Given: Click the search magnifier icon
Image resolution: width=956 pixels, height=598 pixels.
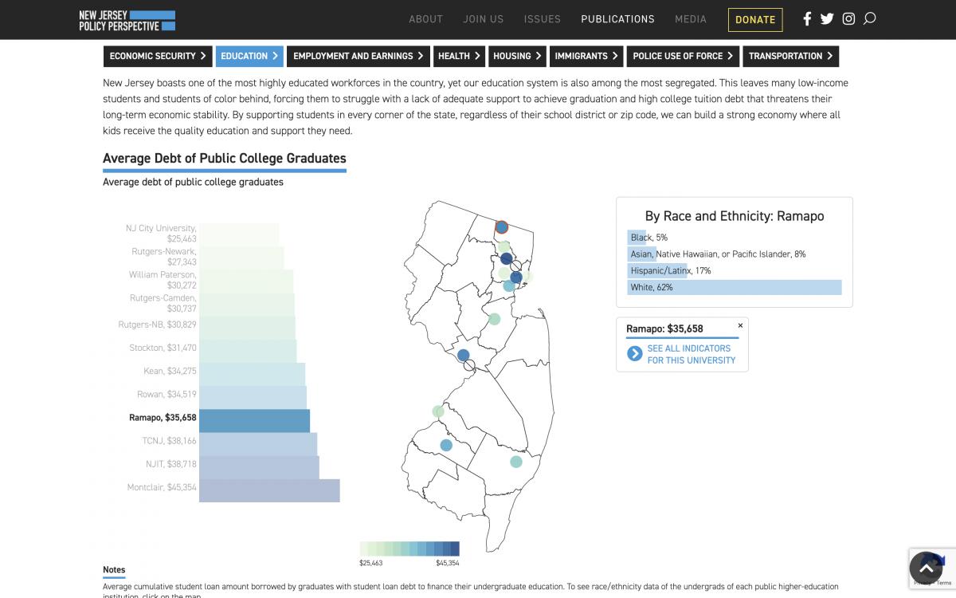Looking at the screenshot, I should coord(869,18).
